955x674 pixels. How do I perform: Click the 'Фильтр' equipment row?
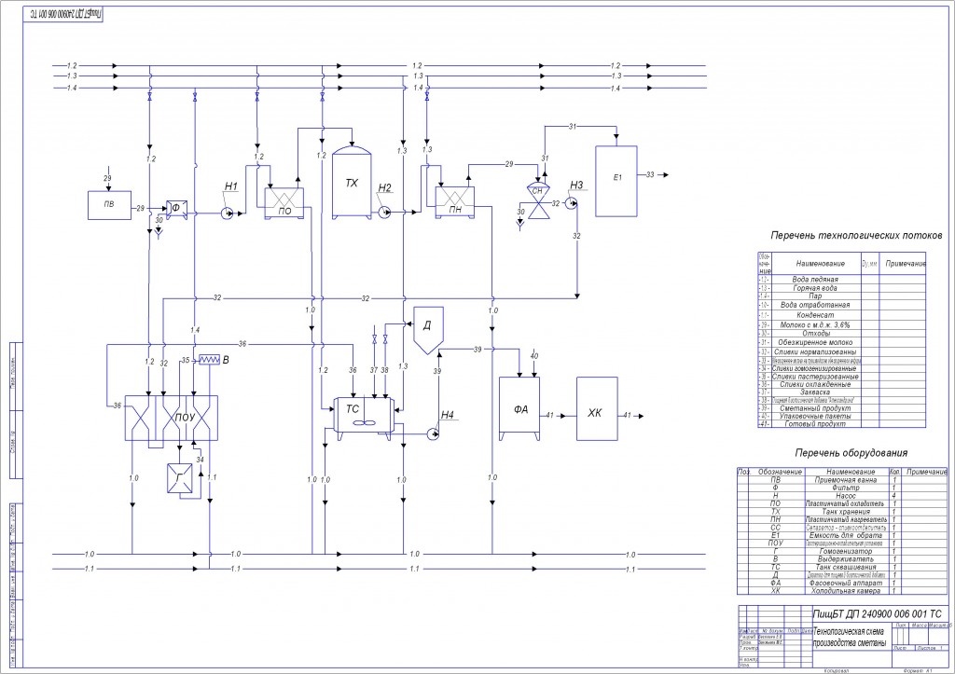click(x=842, y=488)
